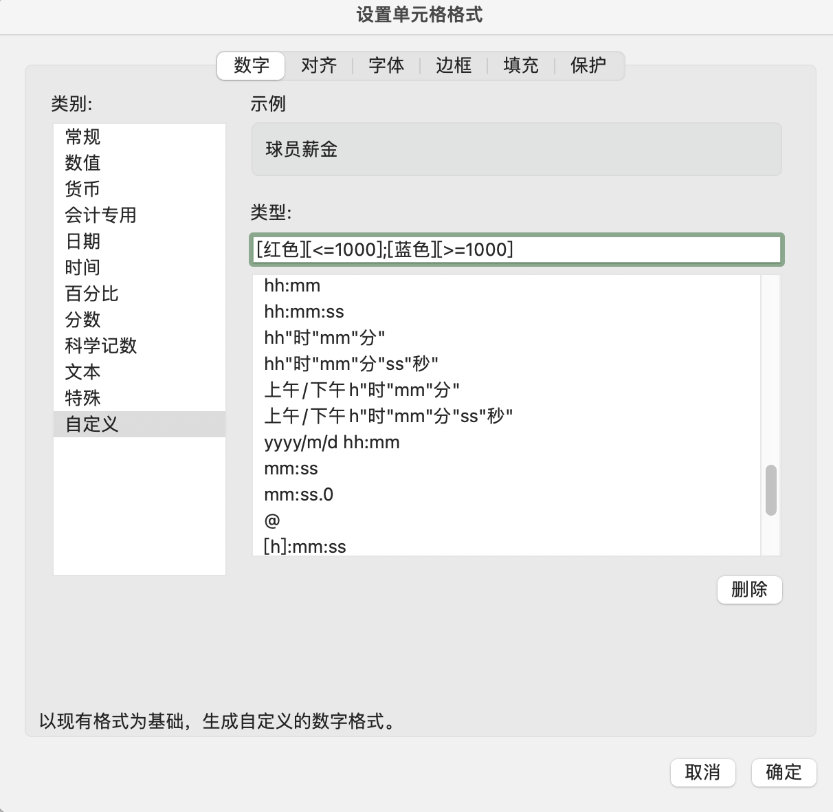Click the 取消 button

(x=703, y=773)
